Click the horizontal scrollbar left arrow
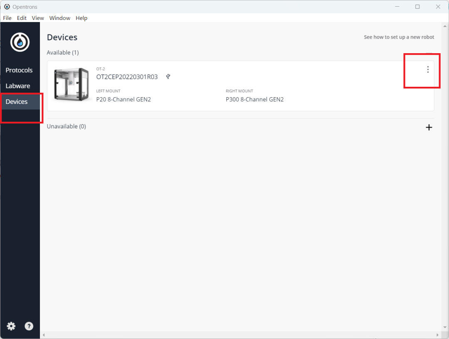The image size is (449, 339). (x=44, y=335)
